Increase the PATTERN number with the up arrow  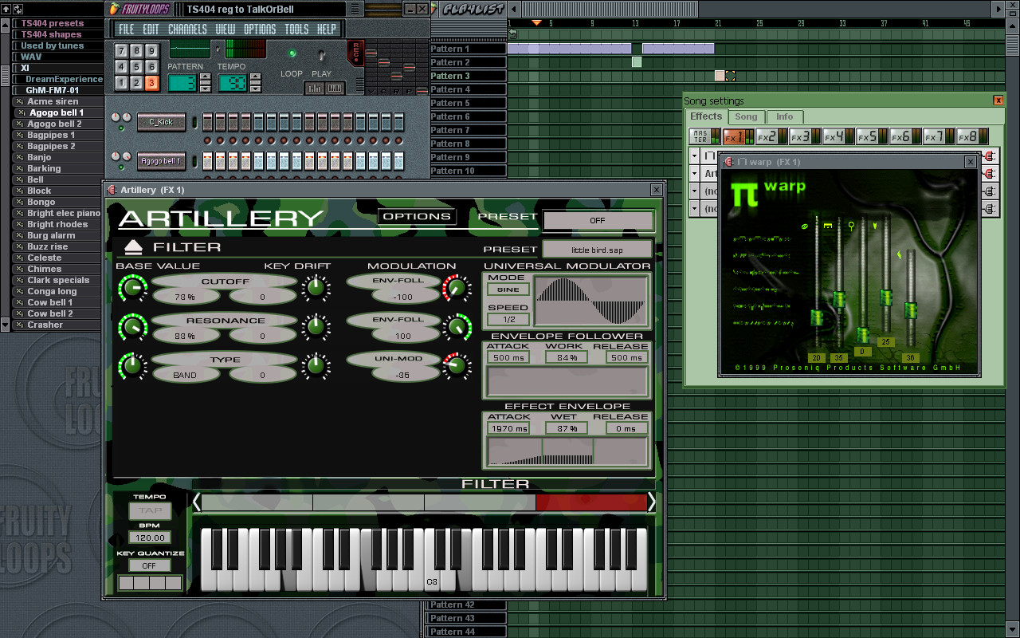(205, 78)
